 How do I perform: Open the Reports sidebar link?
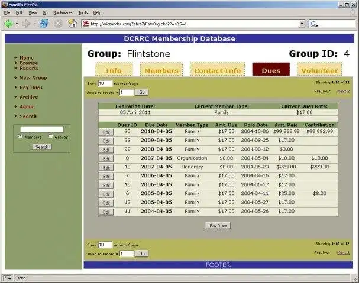point(29,68)
